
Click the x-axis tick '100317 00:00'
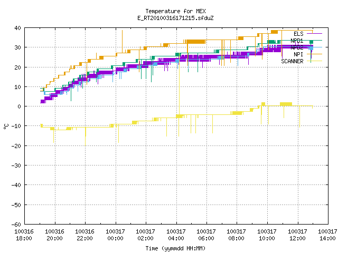[x=115, y=235]
